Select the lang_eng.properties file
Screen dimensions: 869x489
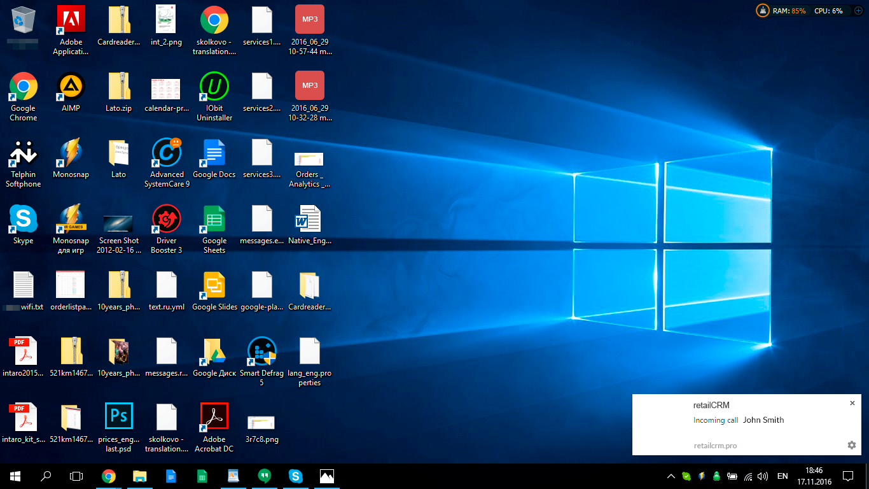click(x=310, y=362)
